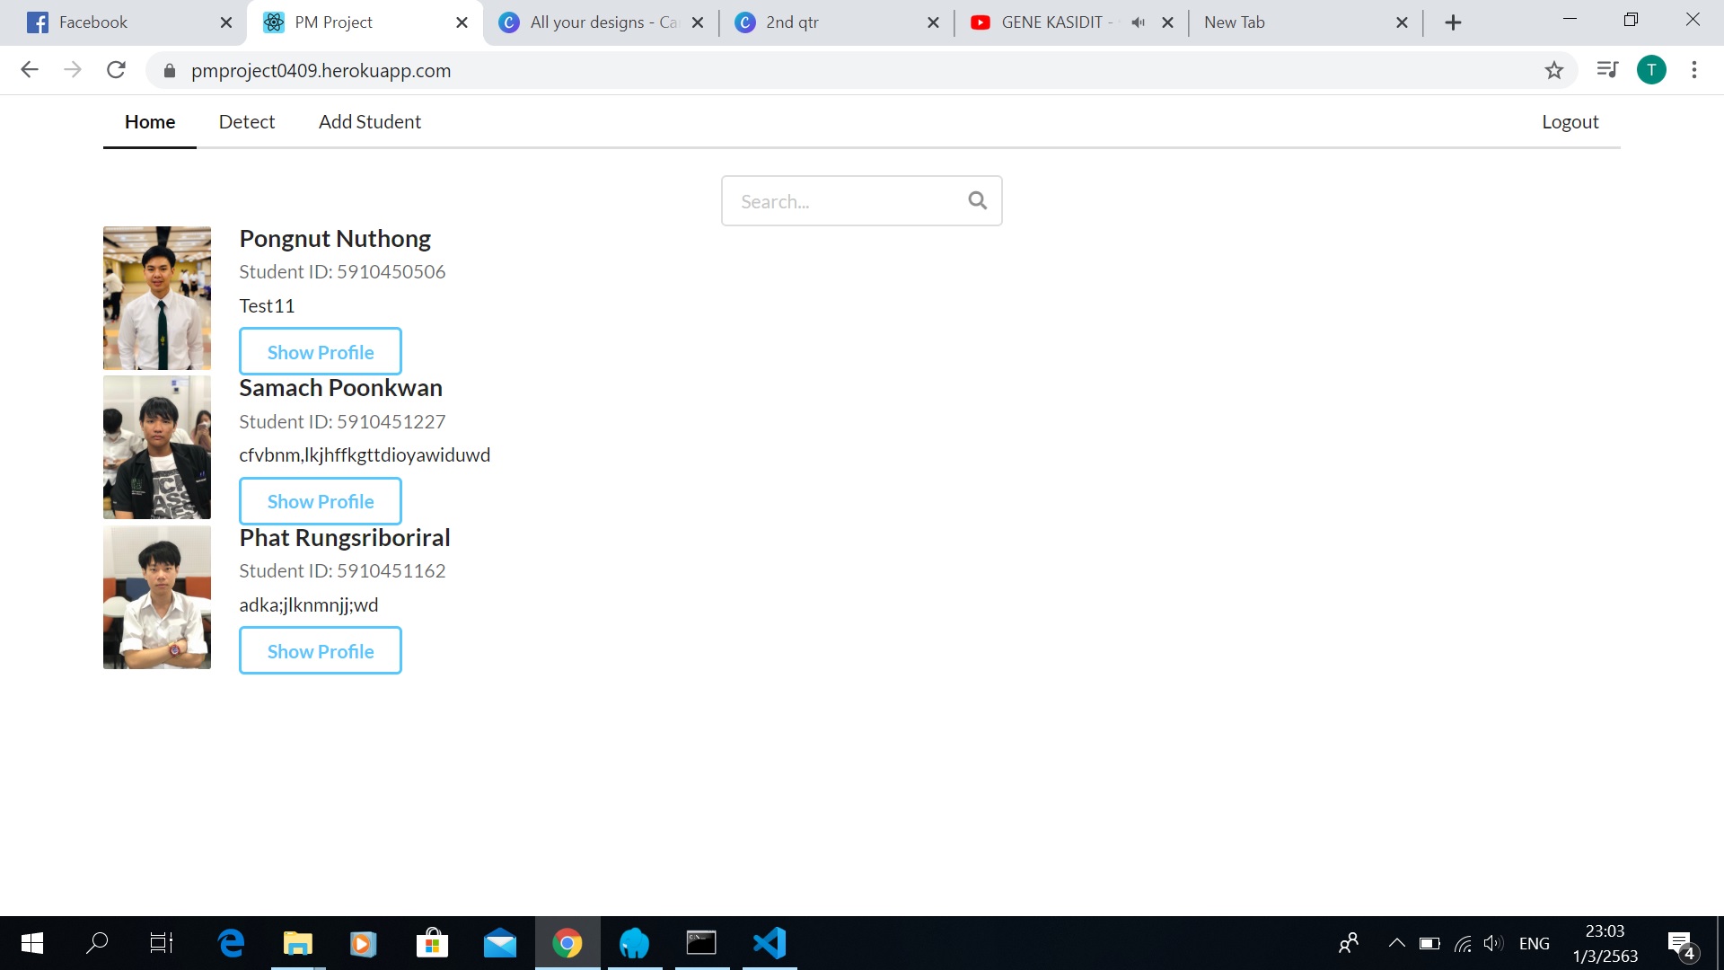Click the address bar URL
This screenshot has width=1724, height=970.
pyautogui.click(x=321, y=70)
